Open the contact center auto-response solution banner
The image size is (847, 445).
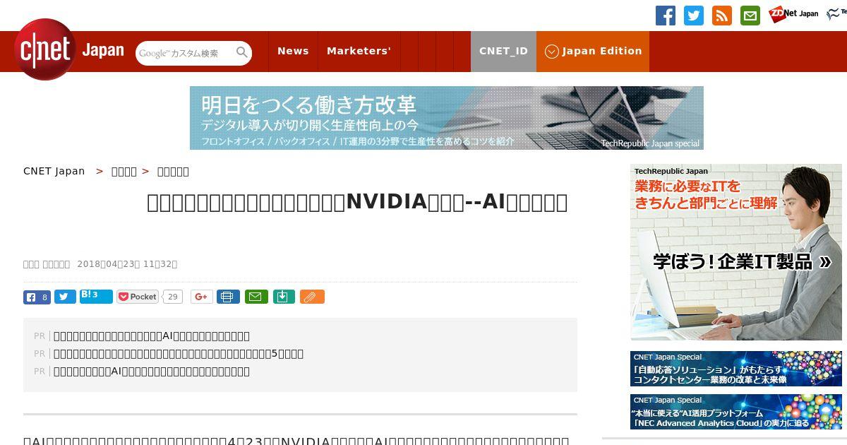(736, 369)
